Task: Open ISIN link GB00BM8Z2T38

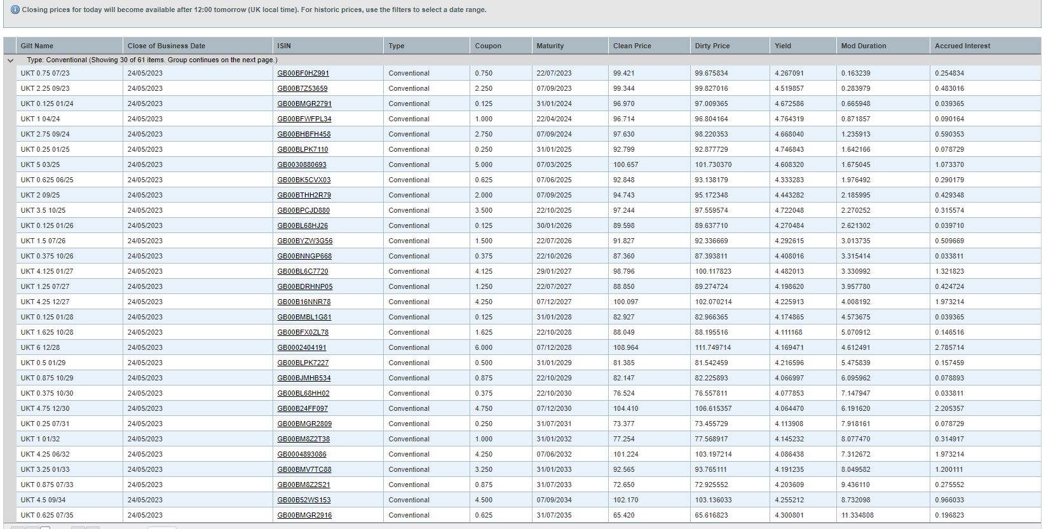Action: coord(304,439)
